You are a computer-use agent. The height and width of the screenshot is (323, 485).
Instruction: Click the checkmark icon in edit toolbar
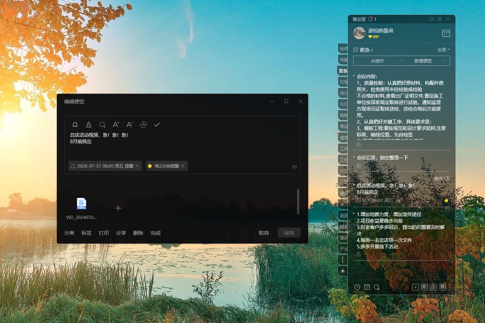157,125
